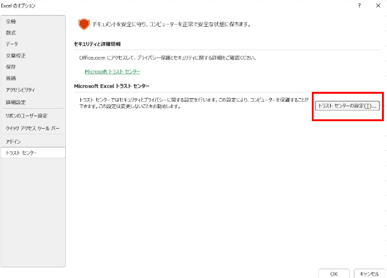Select the 全般 category
The image size is (387, 278).
click(x=33, y=21)
